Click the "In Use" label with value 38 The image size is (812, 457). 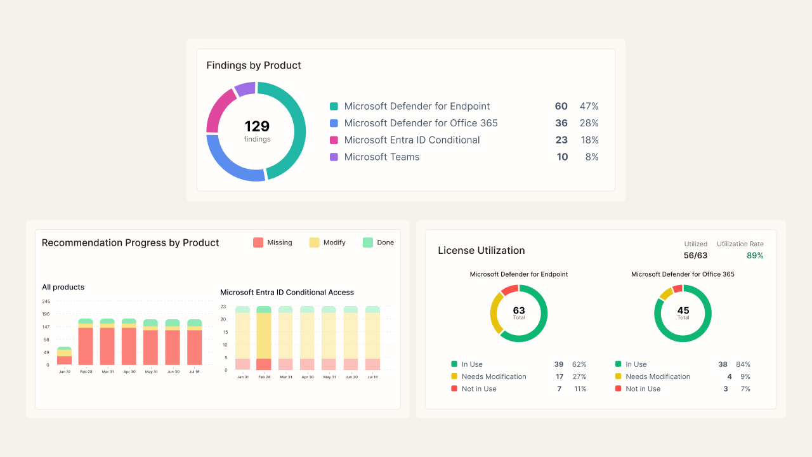[x=636, y=364]
